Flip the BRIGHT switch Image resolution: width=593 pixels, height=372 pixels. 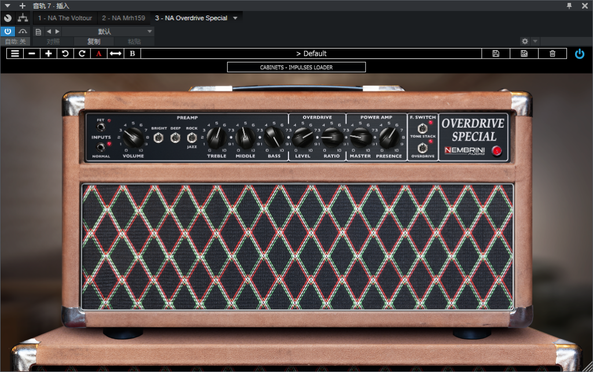click(x=159, y=138)
